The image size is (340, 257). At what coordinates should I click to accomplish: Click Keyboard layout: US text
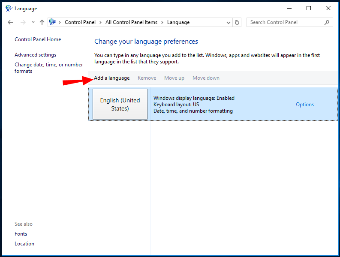pyautogui.click(x=176, y=105)
